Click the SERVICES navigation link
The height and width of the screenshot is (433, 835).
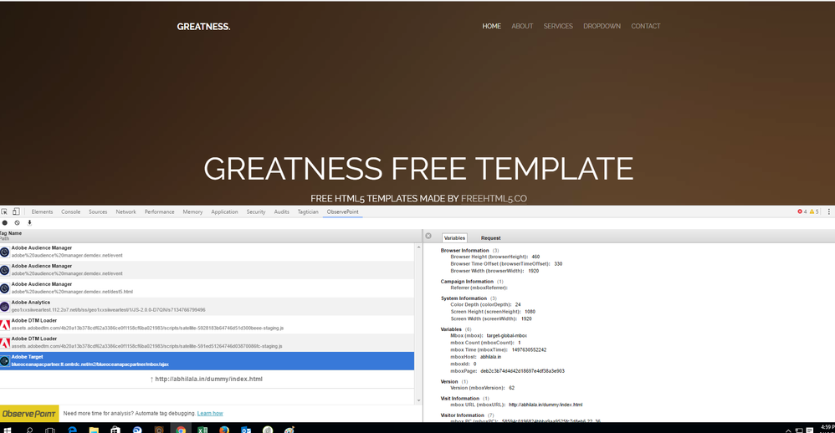(558, 26)
